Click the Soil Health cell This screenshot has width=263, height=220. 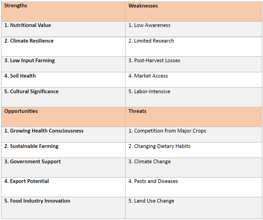coord(20,76)
